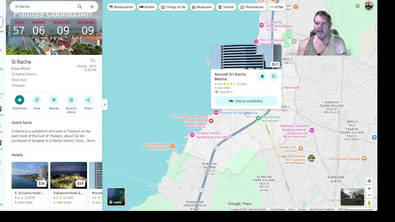Click Send Product Feedback
This screenshot has width=395, height=222.
pos(322,209)
